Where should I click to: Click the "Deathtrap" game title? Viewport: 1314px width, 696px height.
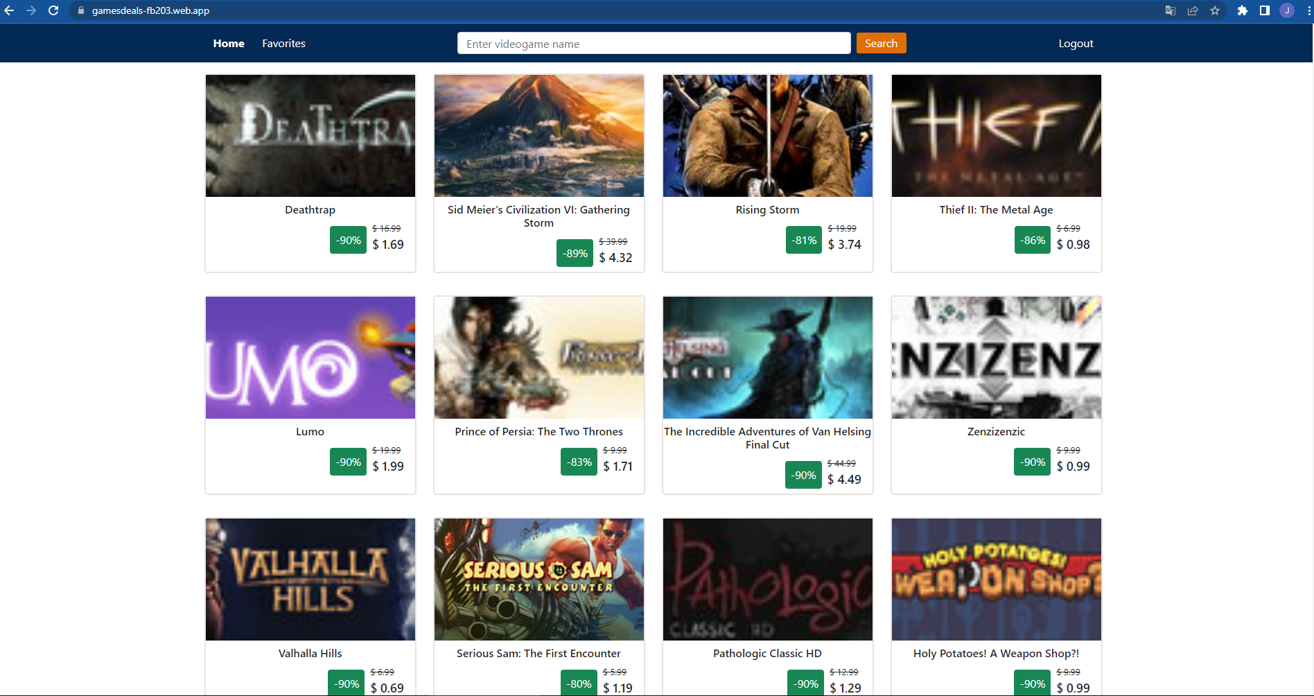(x=310, y=210)
